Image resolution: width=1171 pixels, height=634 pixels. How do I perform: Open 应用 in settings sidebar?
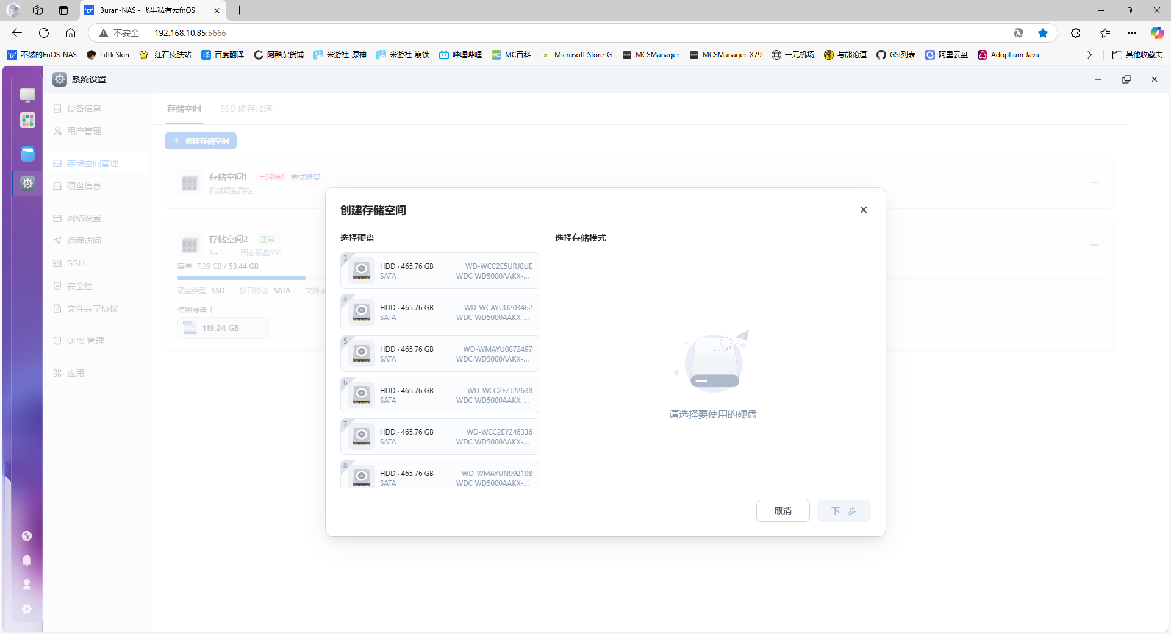point(98,373)
